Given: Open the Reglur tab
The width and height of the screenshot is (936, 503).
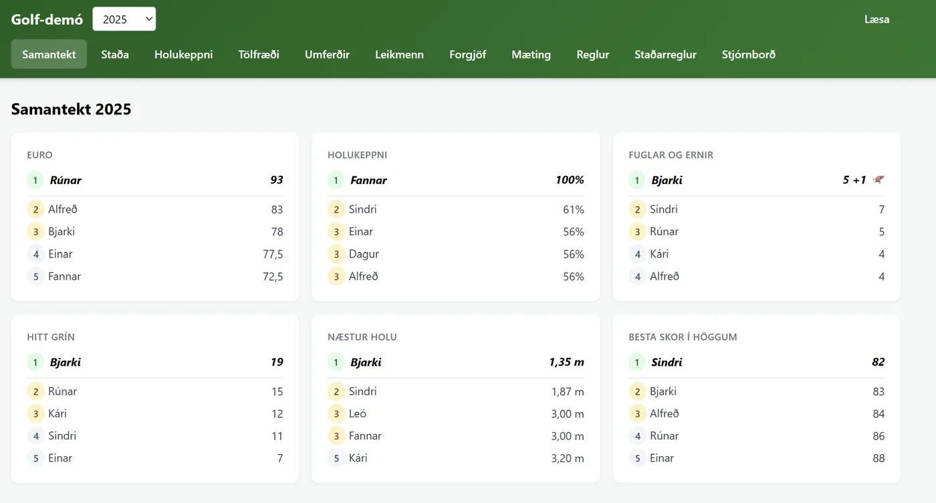Looking at the screenshot, I should click(x=593, y=54).
